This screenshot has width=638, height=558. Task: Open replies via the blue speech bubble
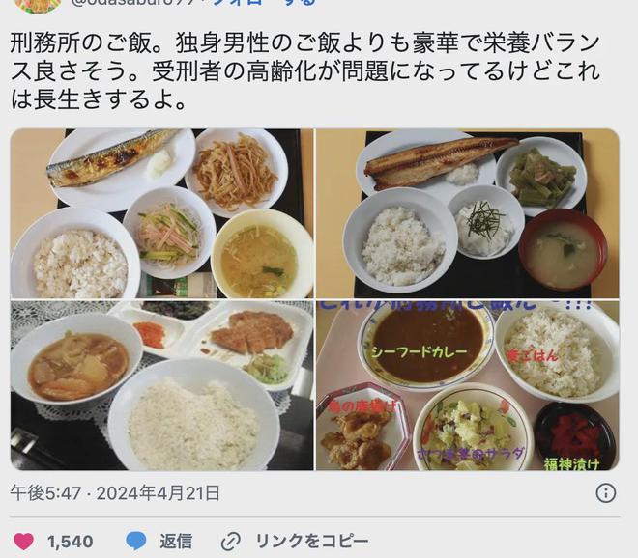(136, 542)
